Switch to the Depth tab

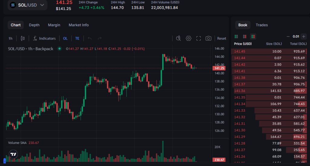tap(34, 25)
